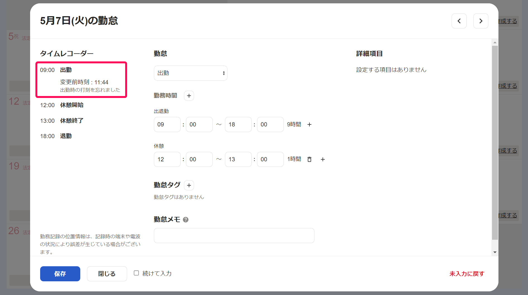528x295 pixels.
Task: Edit the clock-in hour field 09
Action: [x=167, y=124]
